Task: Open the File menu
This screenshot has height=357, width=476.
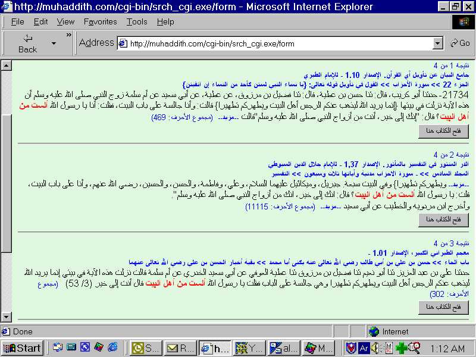Action: pyautogui.click(x=17, y=22)
